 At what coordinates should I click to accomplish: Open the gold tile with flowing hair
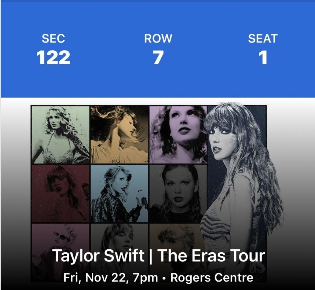tap(119, 135)
